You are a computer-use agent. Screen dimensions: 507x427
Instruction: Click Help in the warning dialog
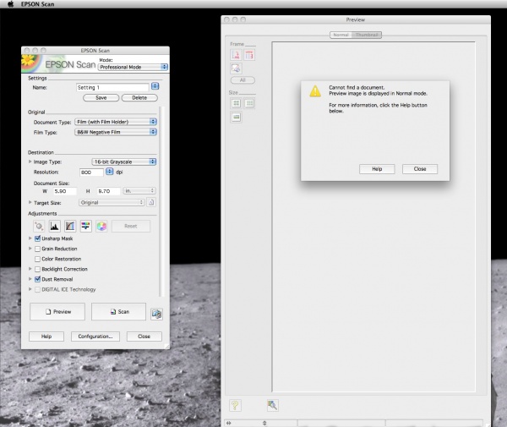pyautogui.click(x=377, y=169)
